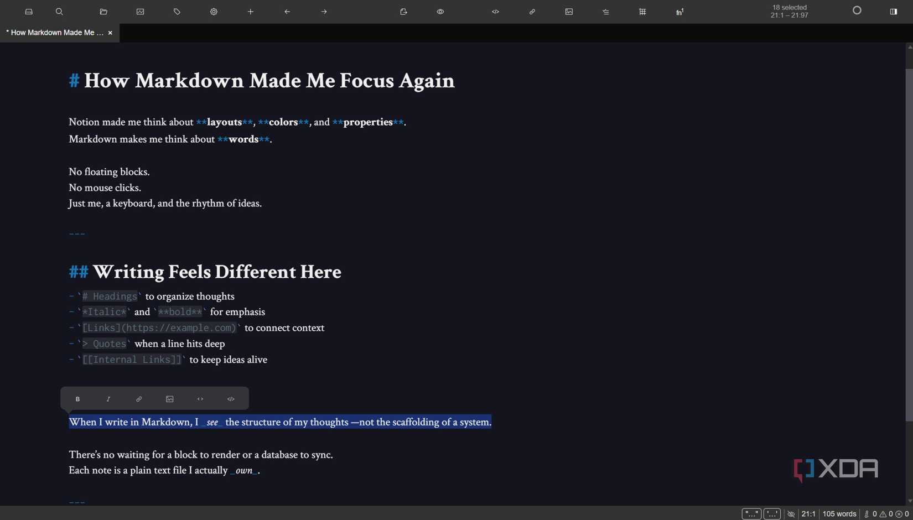Image resolution: width=913 pixels, height=520 pixels.
Task: Click the '> Quotes' code snippet
Action: click(x=104, y=344)
